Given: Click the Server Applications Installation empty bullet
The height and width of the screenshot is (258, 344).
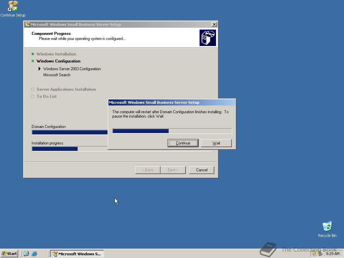Looking at the screenshot, I should coord(33,89).
